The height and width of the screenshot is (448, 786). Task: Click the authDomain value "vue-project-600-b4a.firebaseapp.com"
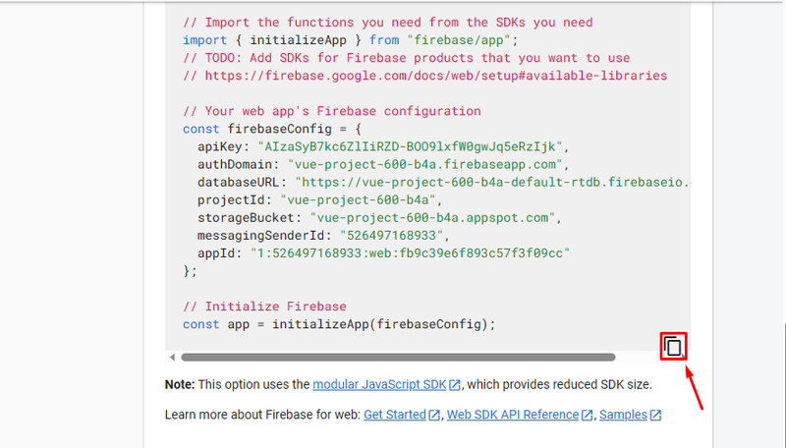[x=425, y=164]
